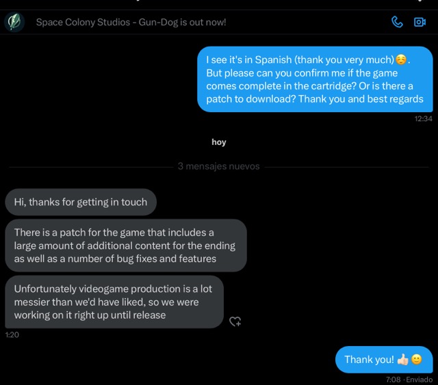Click 'Gun-Dog is out now!' header text
Image resolution: width=438 pixels, height=385 pixels.
(183, 22)
